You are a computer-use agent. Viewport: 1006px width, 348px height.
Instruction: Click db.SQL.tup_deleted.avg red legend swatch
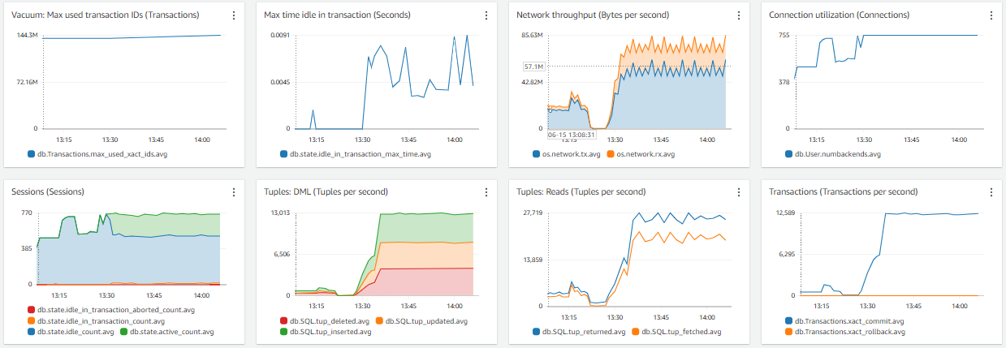pyautogui.click(x=284, y=321)
